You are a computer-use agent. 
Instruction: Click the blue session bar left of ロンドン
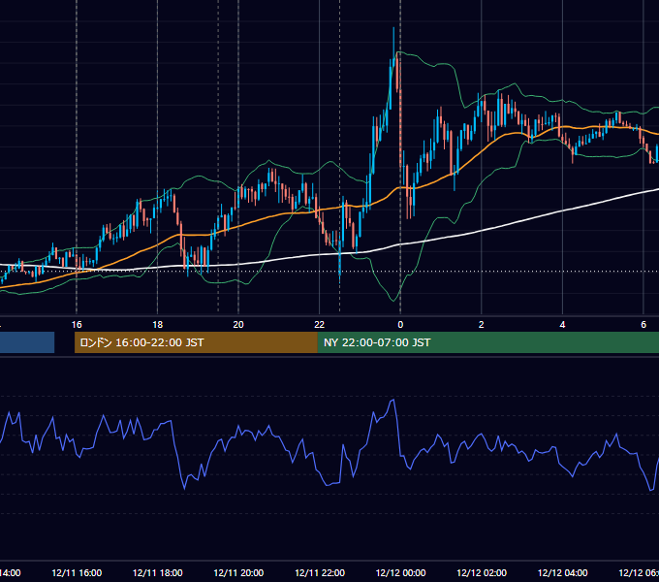tap(27, 342)
